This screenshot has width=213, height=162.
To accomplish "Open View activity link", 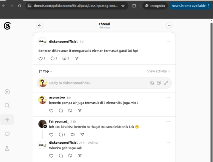I will point(158,71).
